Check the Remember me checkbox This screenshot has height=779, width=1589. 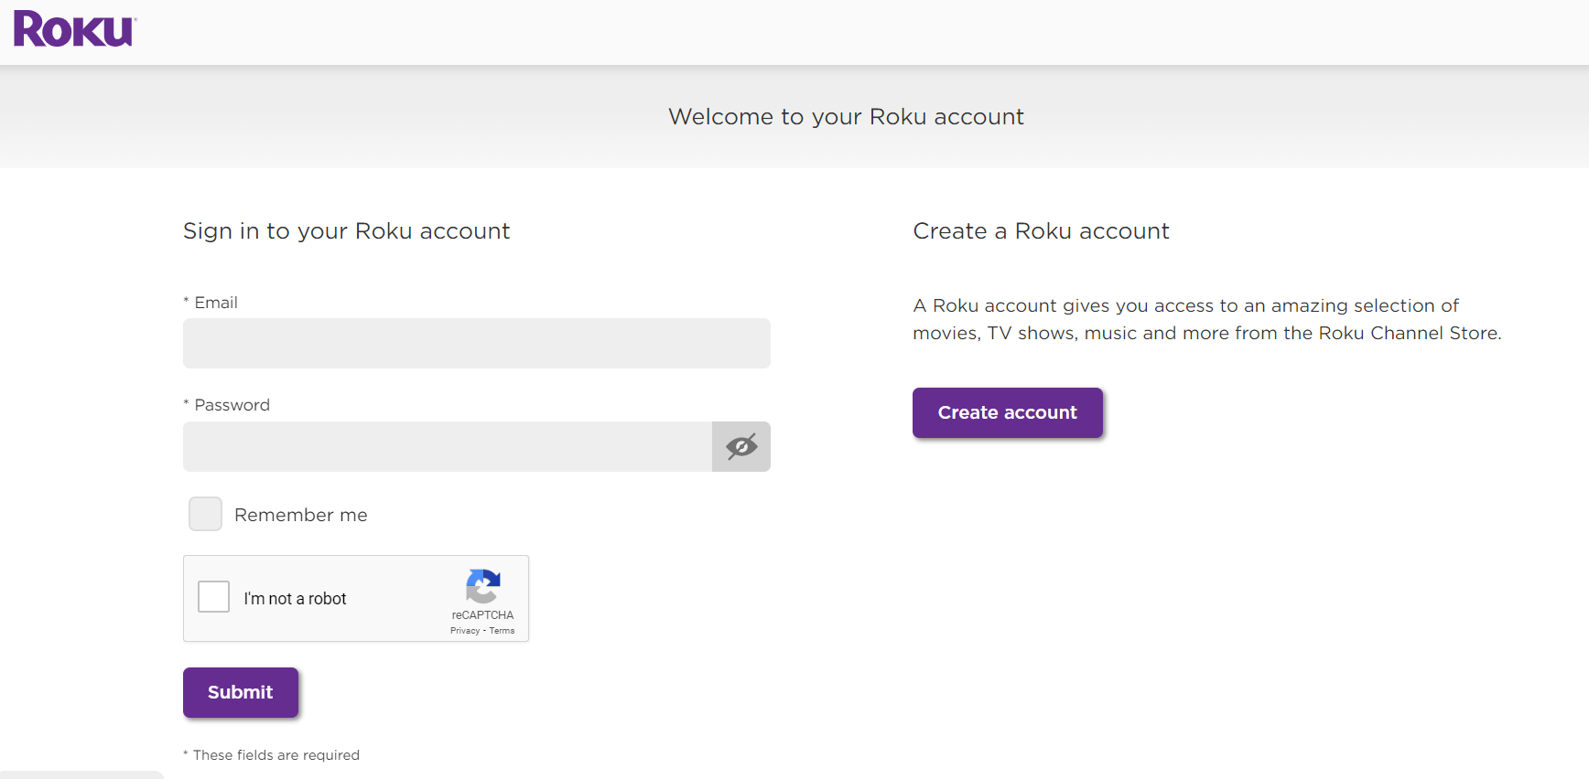click(205, 514)
